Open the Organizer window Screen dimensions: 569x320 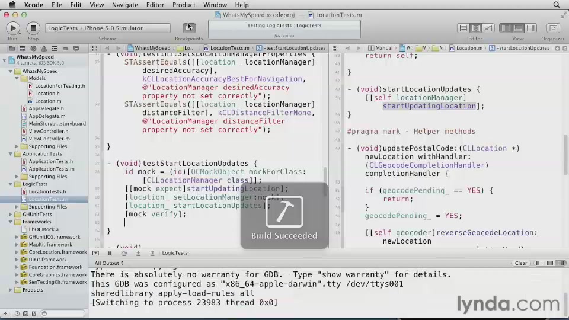point(553,28)
